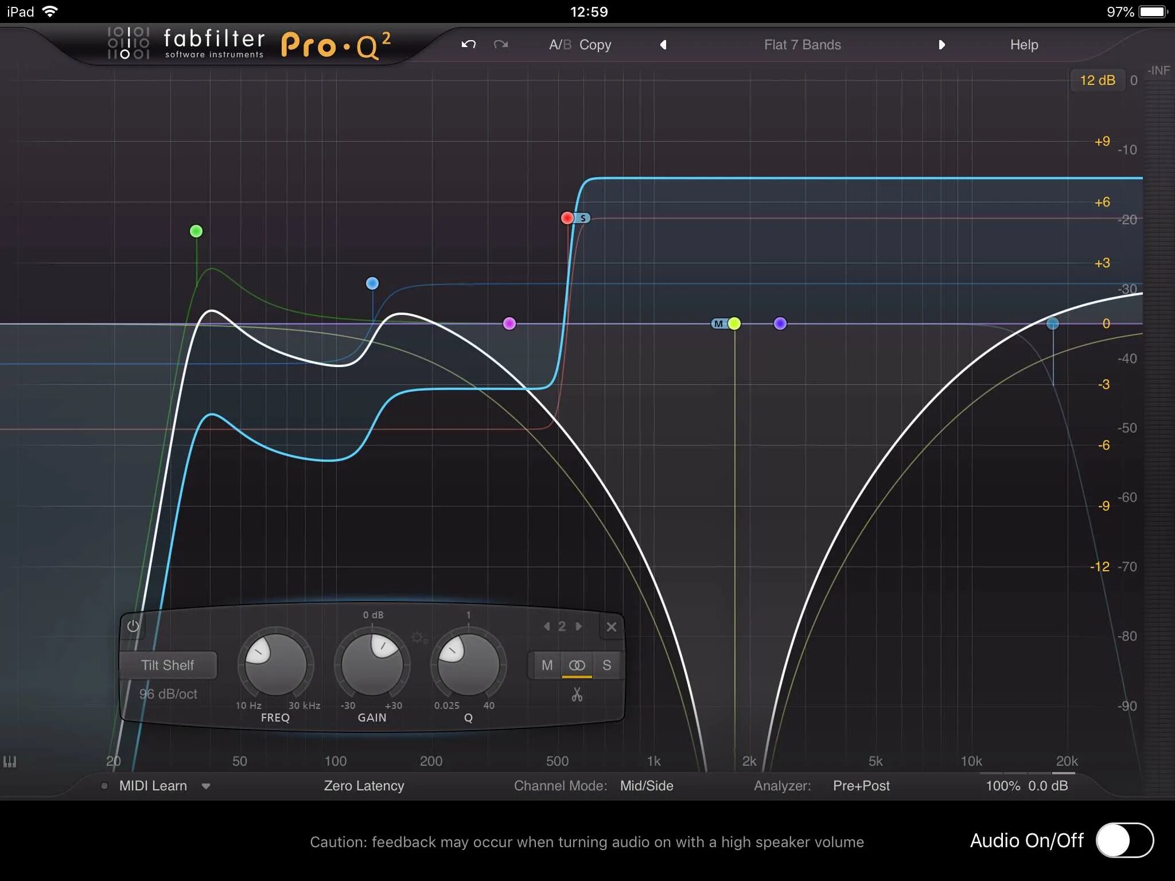1175x881 pixels.
Task: Set band to Mid with M button
Action: (x=547, y=665)
